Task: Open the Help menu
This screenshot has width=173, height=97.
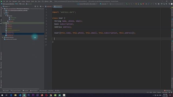Action: tap(51, 1)
